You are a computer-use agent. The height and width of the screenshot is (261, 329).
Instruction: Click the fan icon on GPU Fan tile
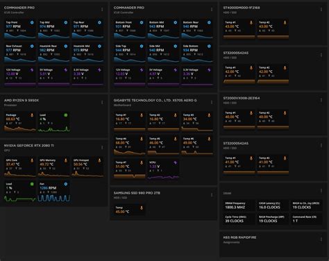coord(66,184)
